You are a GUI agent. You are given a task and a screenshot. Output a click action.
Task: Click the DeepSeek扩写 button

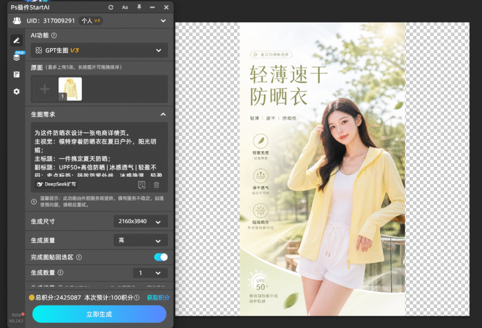pos(56,184)
